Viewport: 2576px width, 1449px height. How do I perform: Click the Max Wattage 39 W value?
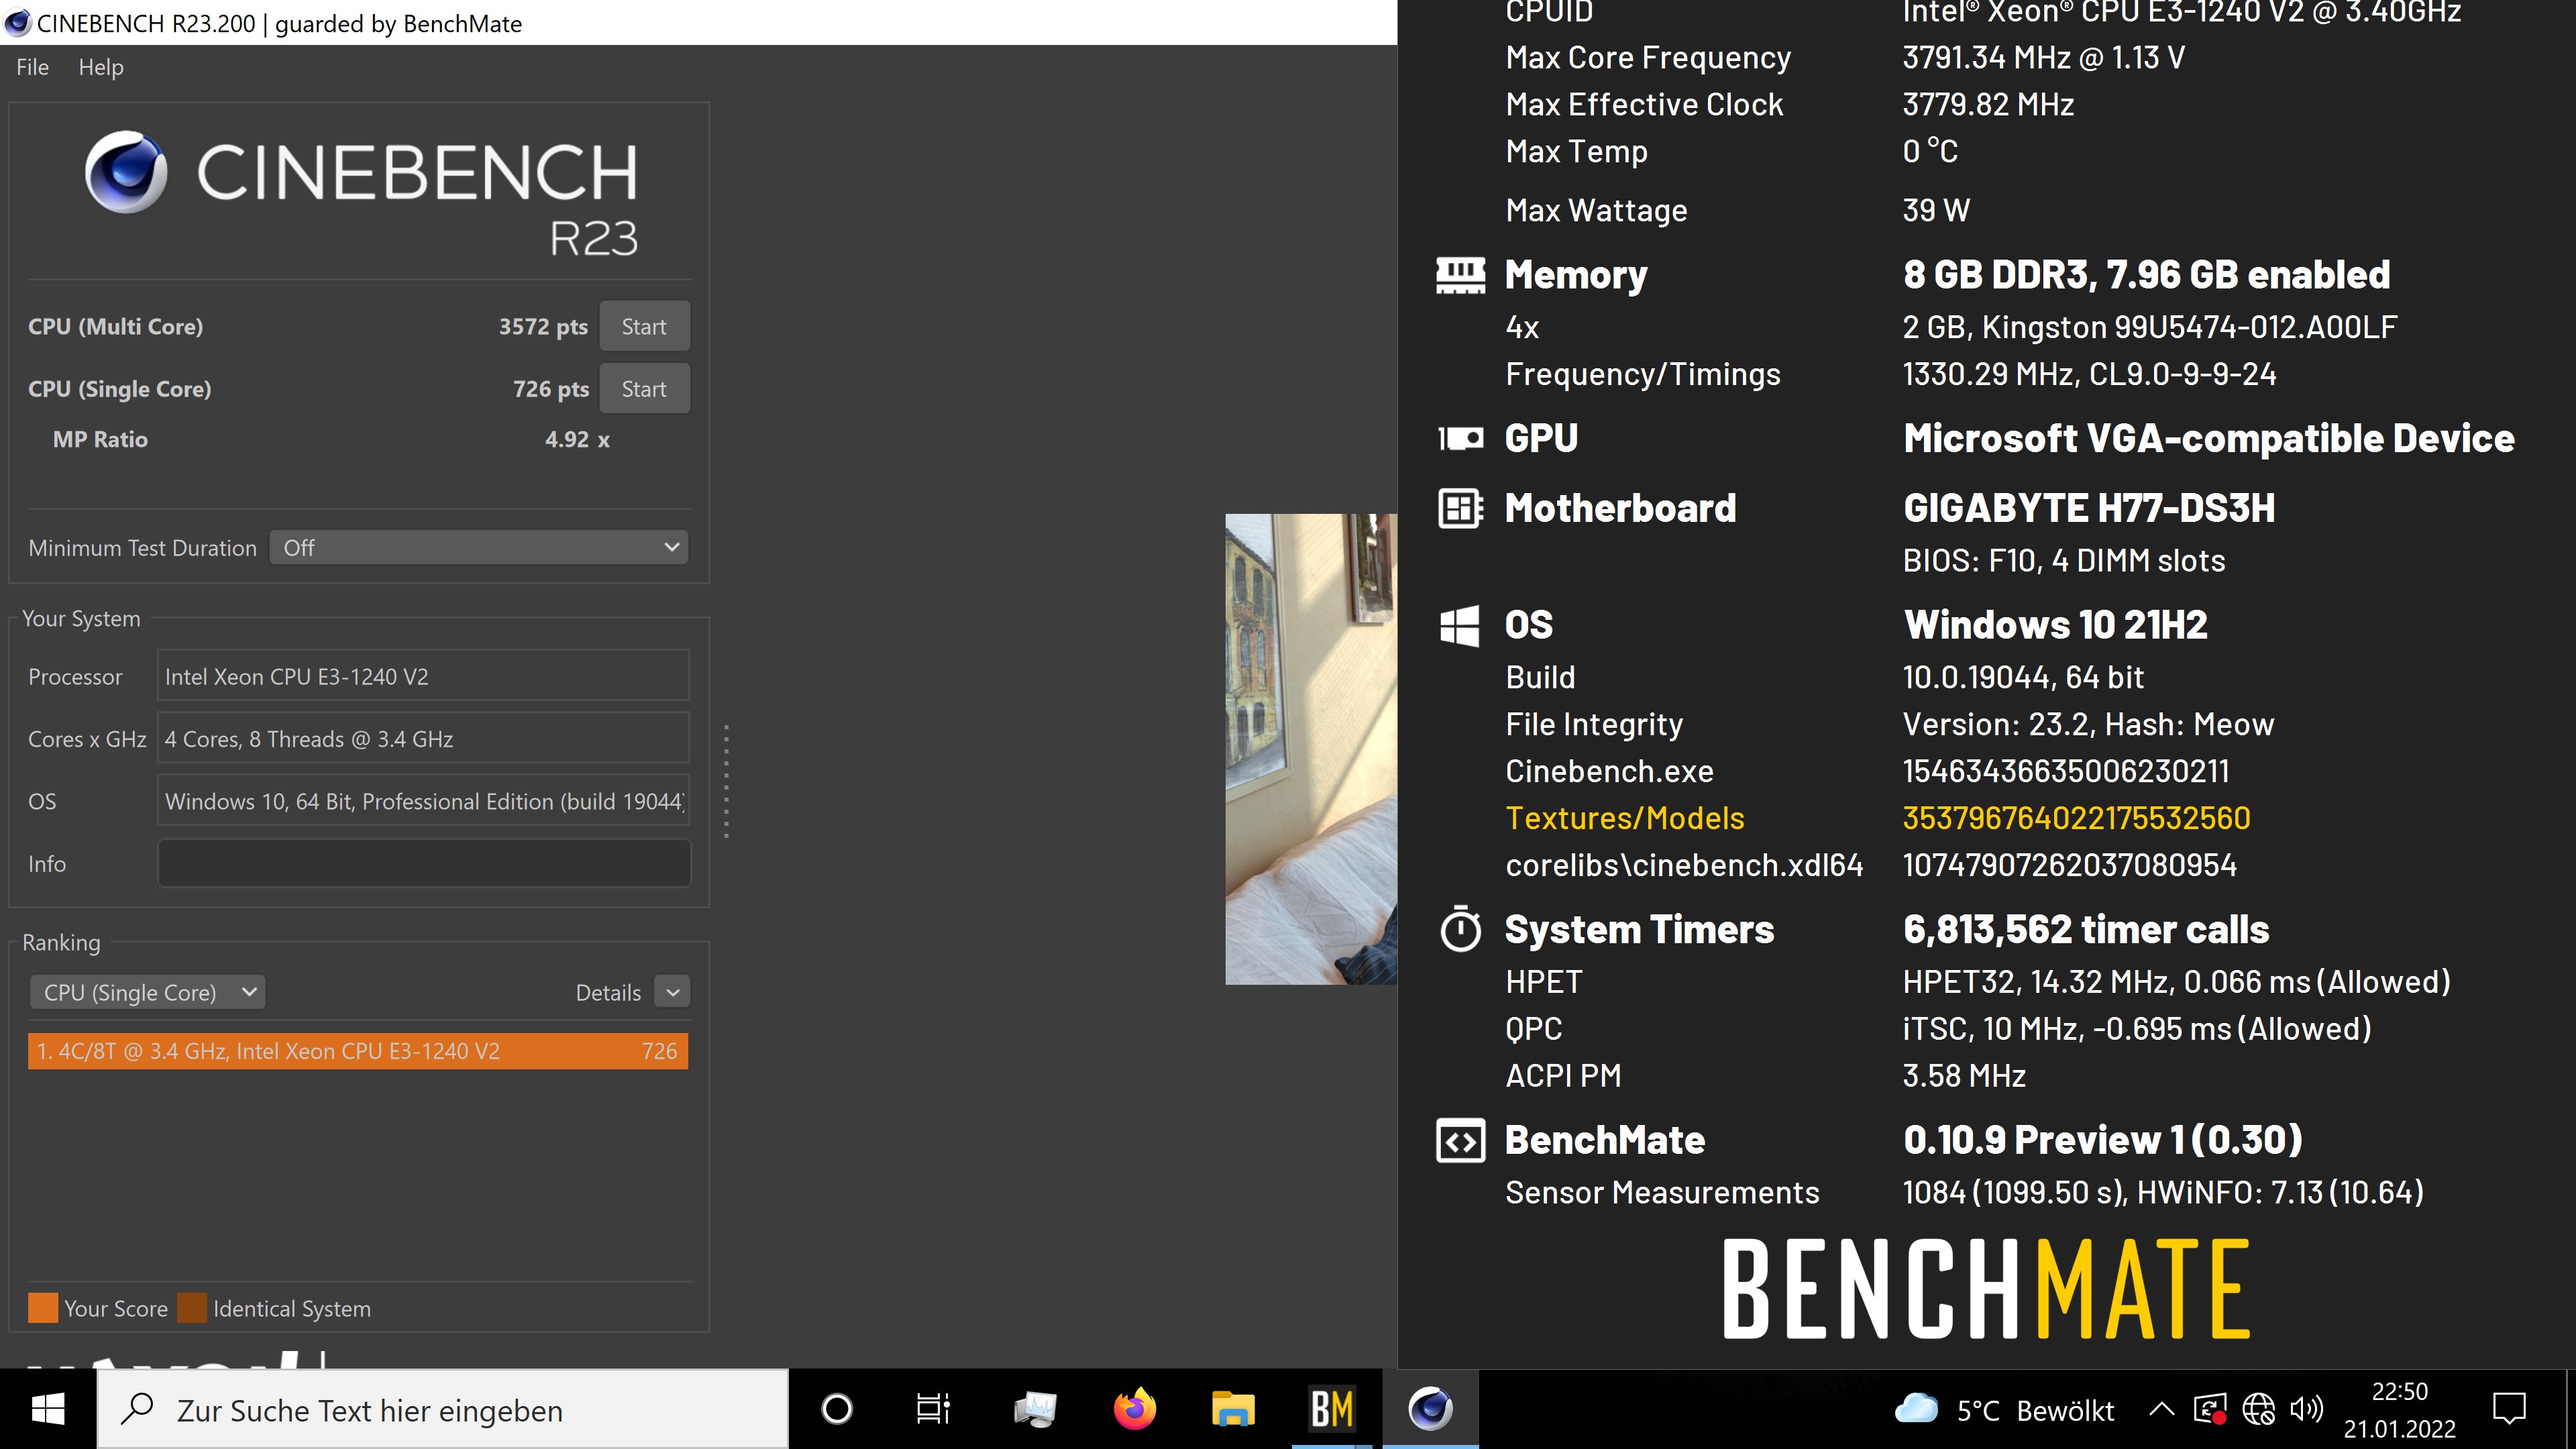point(1936,210)
